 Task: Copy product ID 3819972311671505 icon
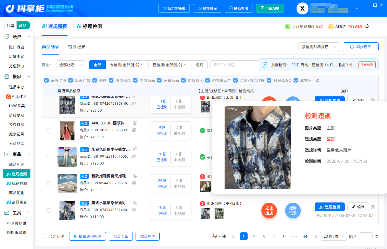[134, 156]
